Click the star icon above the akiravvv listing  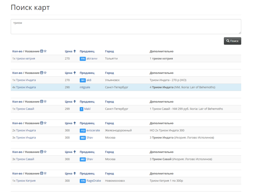click(45, 51)
